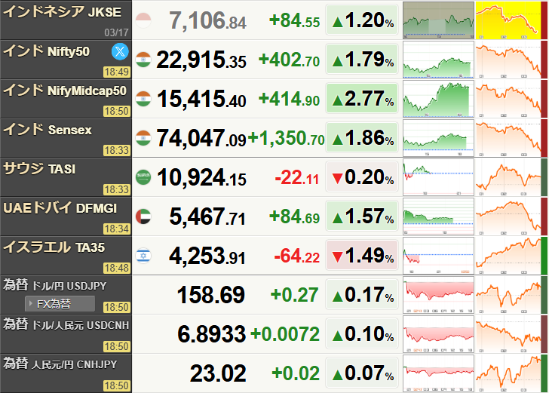Image resolution: width=549 pixels, height=393 pixels.
Task: View NifyMidcap50 intraday chart thumbnail
Action: tap(438, 99)
